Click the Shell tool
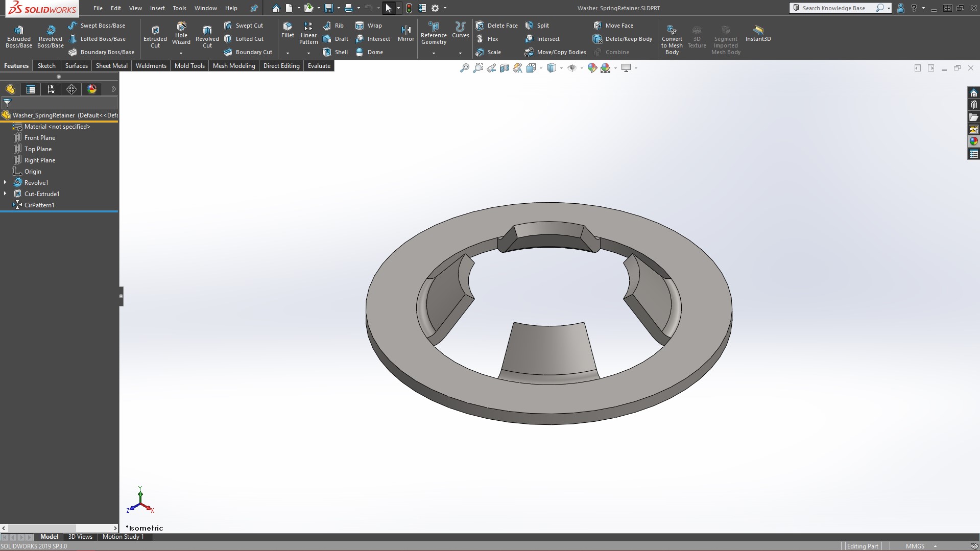The height and width of the screenshot is (551, 980). point(336,52)
